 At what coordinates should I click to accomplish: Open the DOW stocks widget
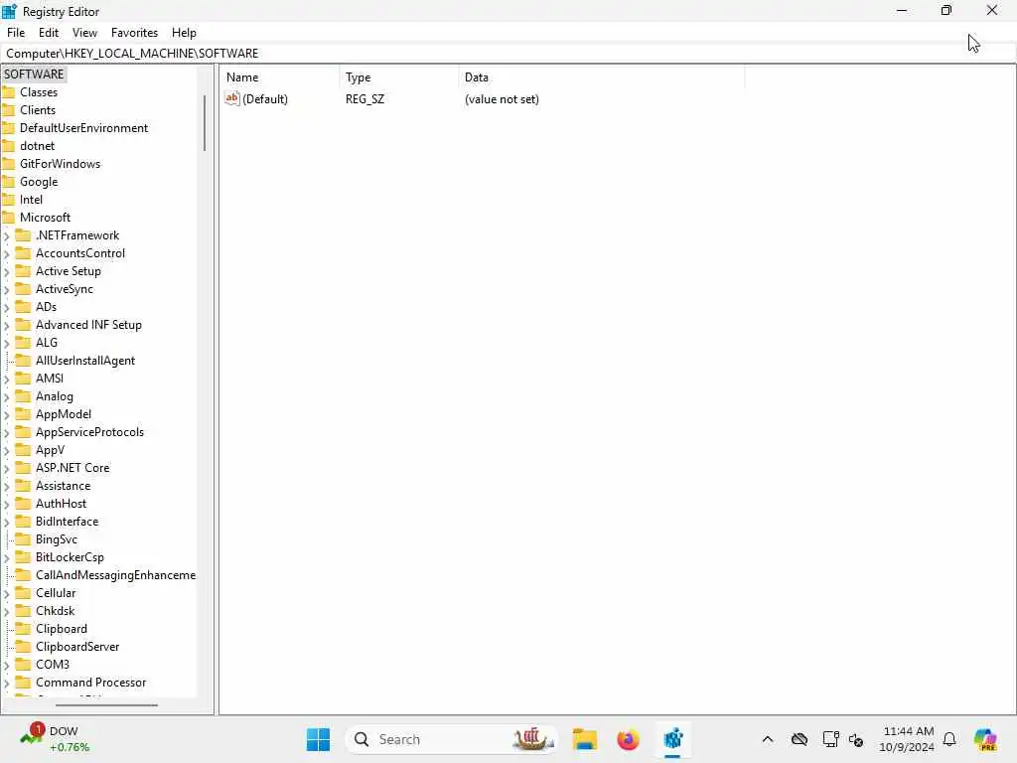[56, 739]
